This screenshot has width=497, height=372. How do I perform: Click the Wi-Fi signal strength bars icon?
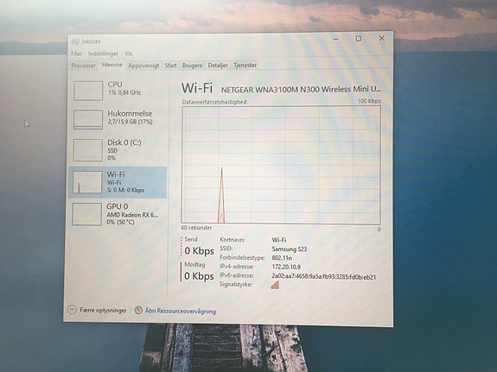[x=275, y=285]
